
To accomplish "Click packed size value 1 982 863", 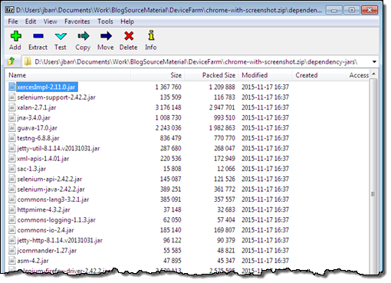I will (x=222, y=128).
